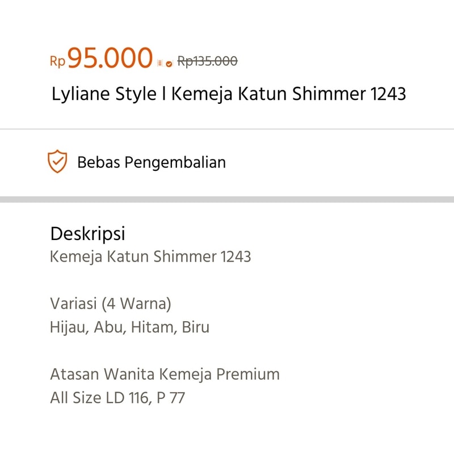Tap the tiny voucher icon beside 95.000
Screen dimensions: 454x454
159,63
